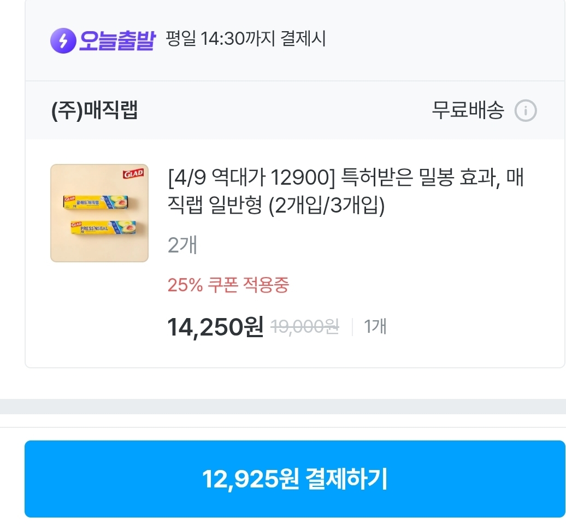Click the 12,925원 결제하기 button

tap(294, 479)
